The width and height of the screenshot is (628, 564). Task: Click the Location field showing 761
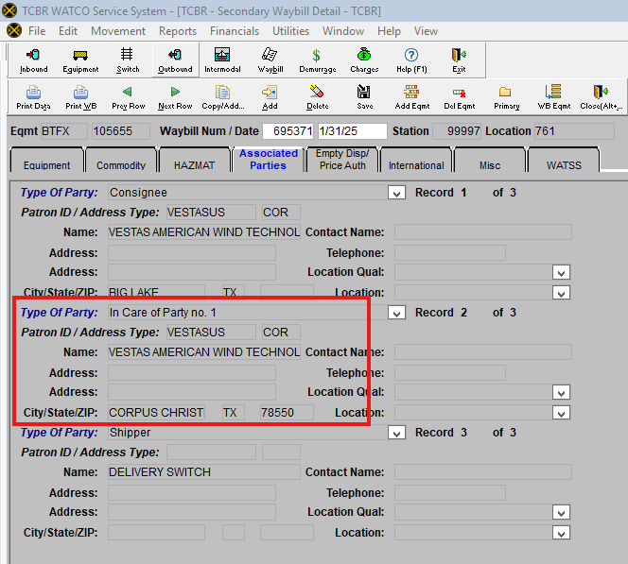574,131
